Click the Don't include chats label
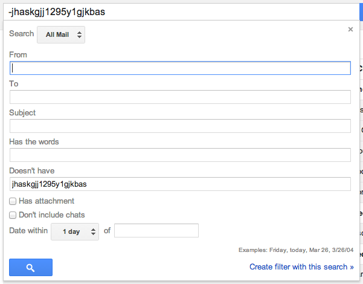 pyautogui.click(x=52, y=215)
